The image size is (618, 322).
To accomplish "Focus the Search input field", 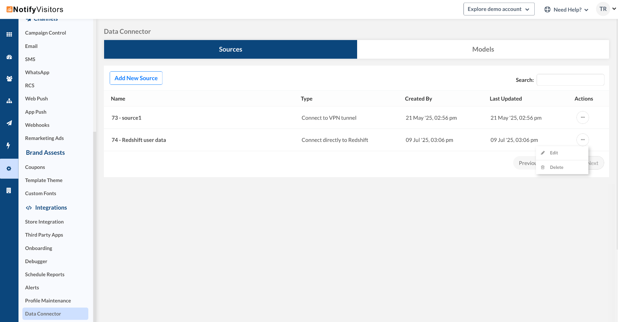I will [x=570, y=80].
